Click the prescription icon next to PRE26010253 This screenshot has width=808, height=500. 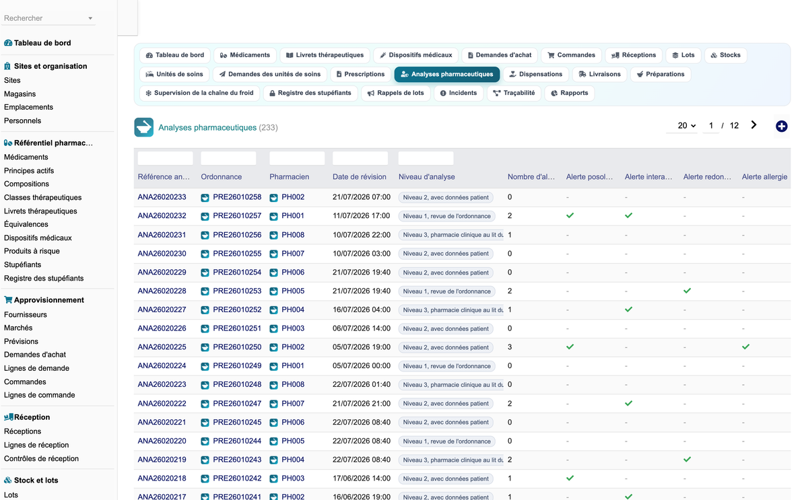click(x=205, y=291)
